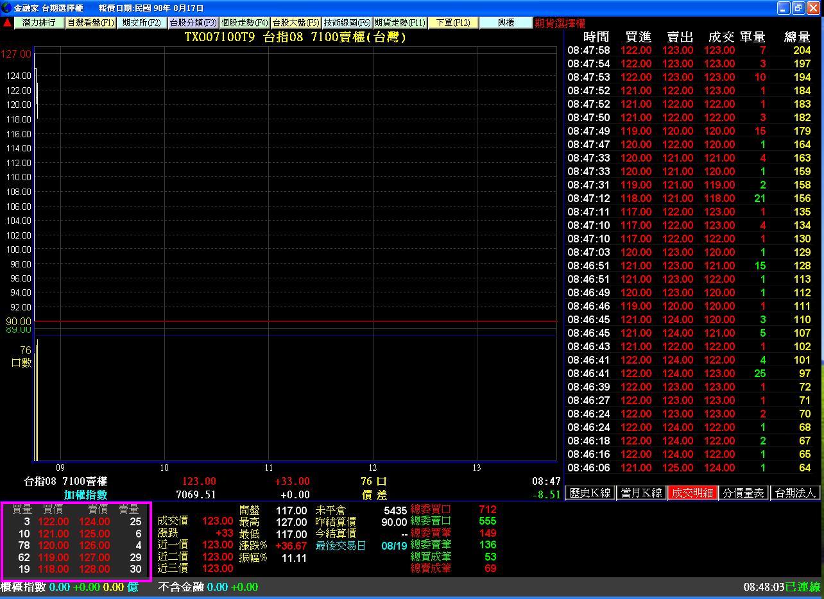This screenshot has width=824, height=599.
Task: Click the 振幅% value 11.11
Action: click(294, 558)
